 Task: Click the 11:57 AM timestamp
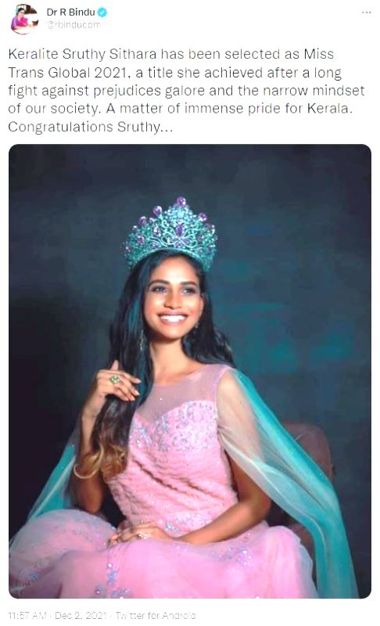pyautogui.click(x=27, y=615)
